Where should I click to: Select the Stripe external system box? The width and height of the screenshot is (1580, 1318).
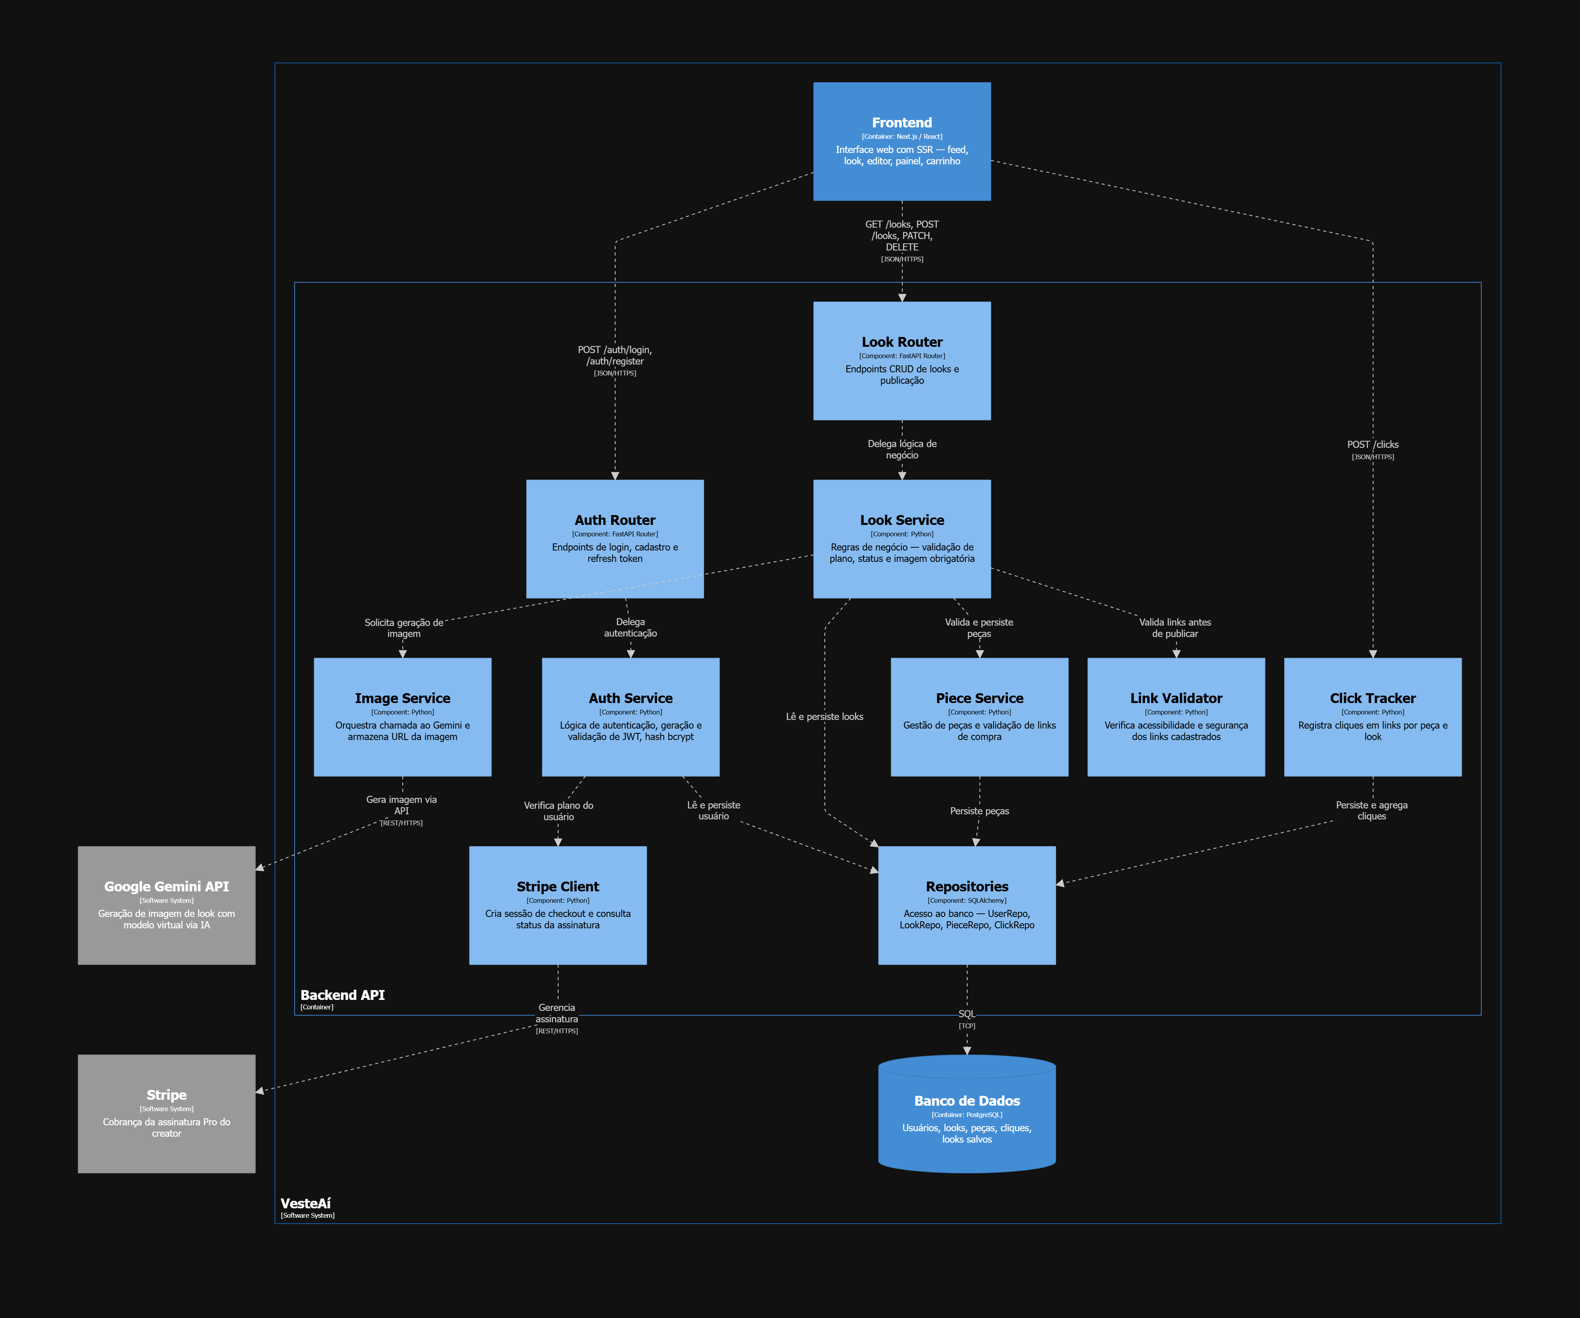point(166,1114)
